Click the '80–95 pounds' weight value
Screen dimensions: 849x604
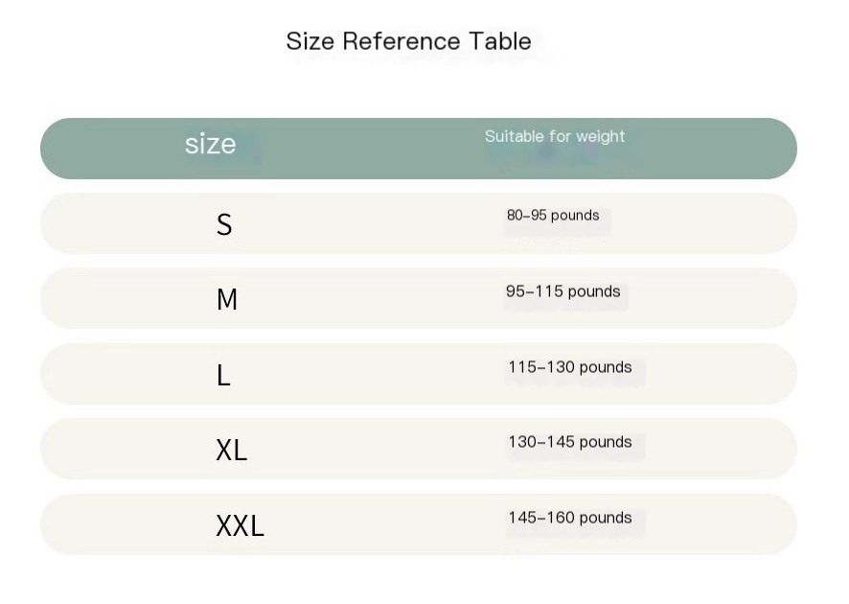pyautogui.click(x=553, y=216)
